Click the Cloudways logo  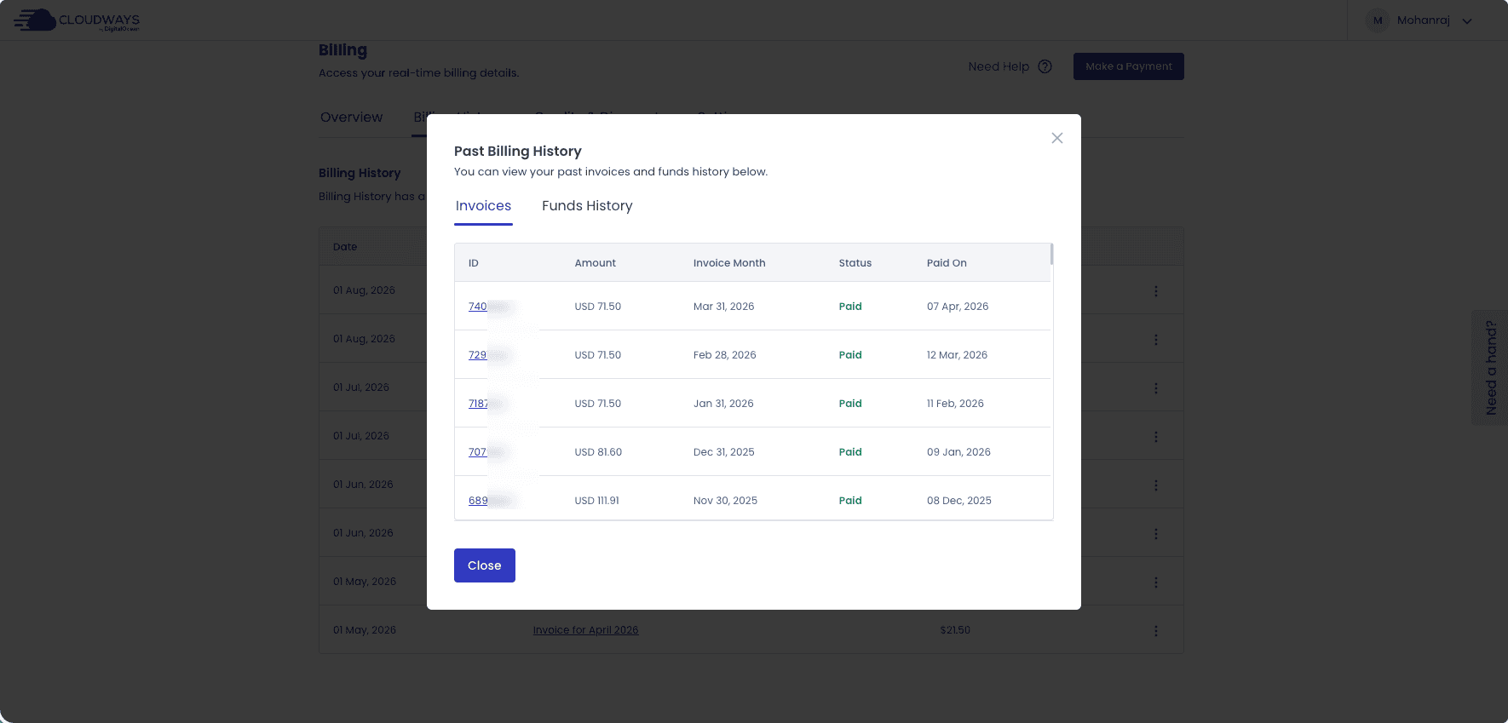(x=77, y=20)
